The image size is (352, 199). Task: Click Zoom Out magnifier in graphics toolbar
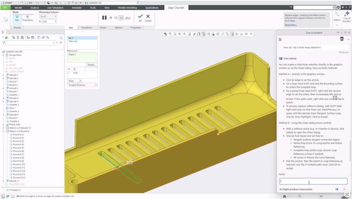(x=184, y=34)
